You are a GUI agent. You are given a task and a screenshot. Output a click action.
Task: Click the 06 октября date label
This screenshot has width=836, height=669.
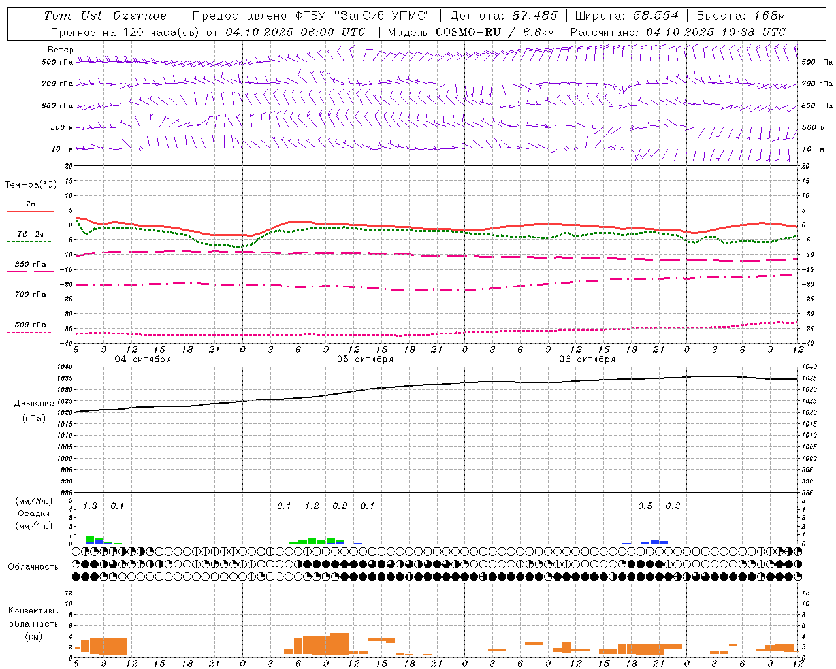click(587, 359)
